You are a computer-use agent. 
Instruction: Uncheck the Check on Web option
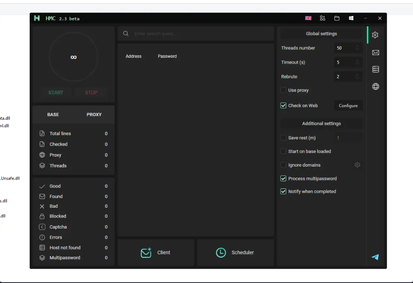coord(283,105)
